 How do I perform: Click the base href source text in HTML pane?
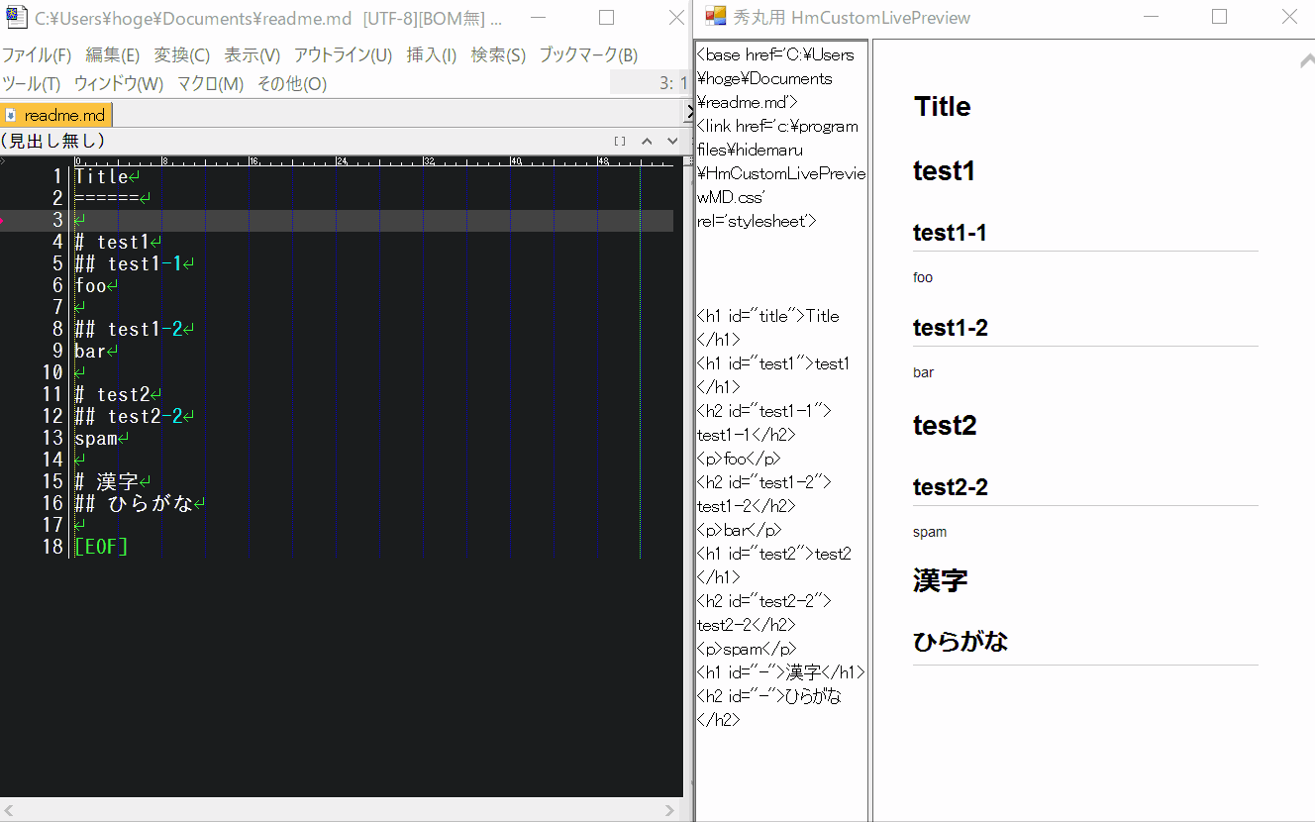click(x=776, y=78)
